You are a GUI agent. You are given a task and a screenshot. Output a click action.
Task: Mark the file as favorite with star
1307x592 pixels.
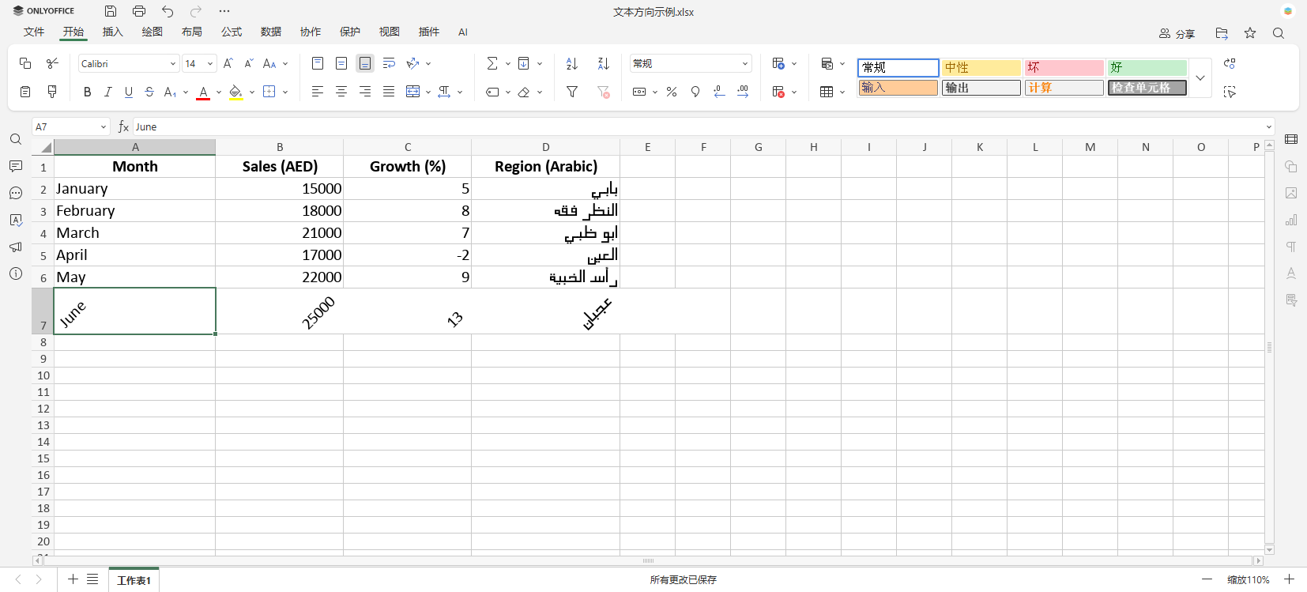point(1250,33)
